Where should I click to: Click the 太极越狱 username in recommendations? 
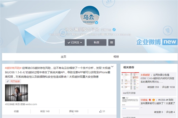145,75
